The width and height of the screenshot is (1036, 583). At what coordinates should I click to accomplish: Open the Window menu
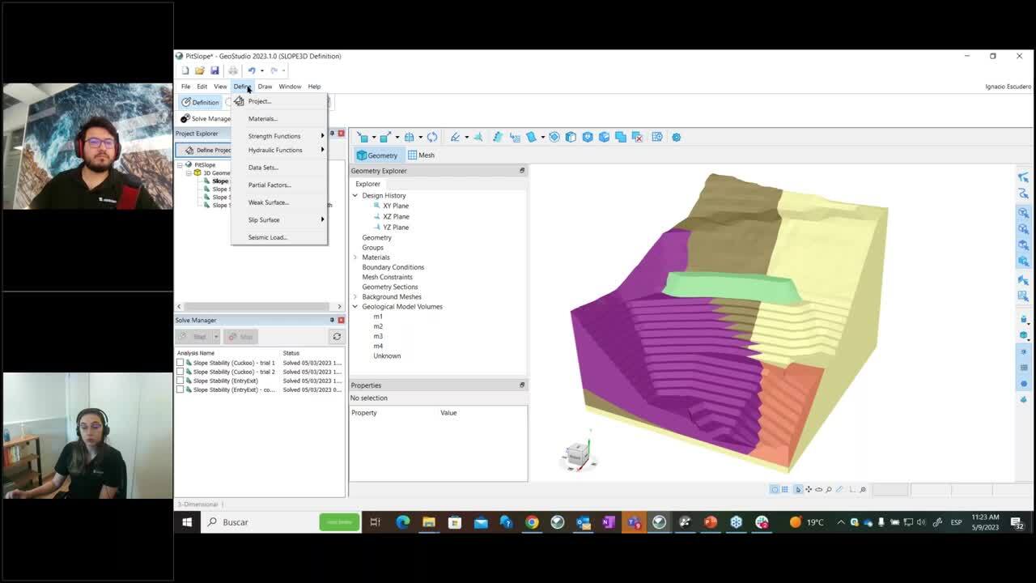pos(290,87)
